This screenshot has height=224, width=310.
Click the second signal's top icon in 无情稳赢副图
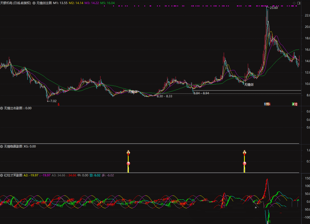(x=245, y=152)
